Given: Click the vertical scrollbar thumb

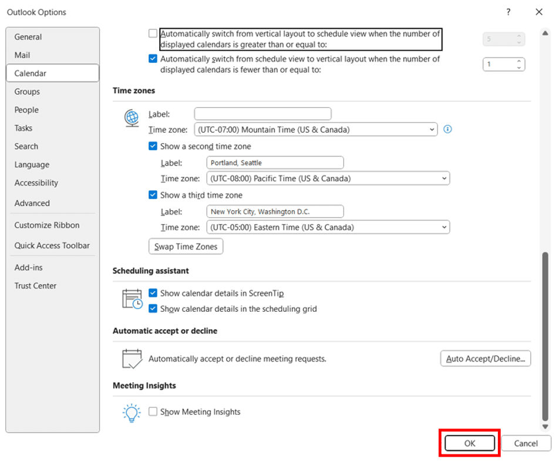Looking at the screenshot, I should 545,336.
